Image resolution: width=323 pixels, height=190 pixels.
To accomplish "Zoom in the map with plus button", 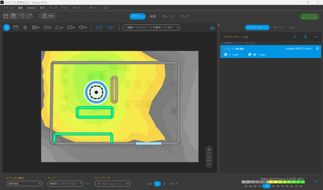I will [209, 150].
